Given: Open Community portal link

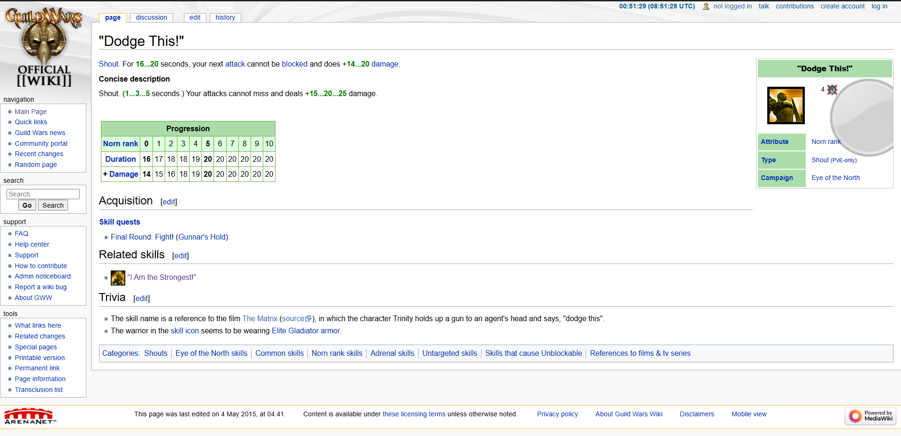Looking at the screenshot, I should pos(41,143).
